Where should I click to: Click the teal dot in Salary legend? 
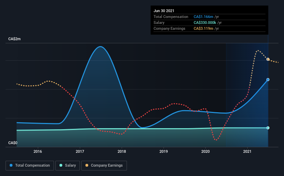click(x=61, y=165)
